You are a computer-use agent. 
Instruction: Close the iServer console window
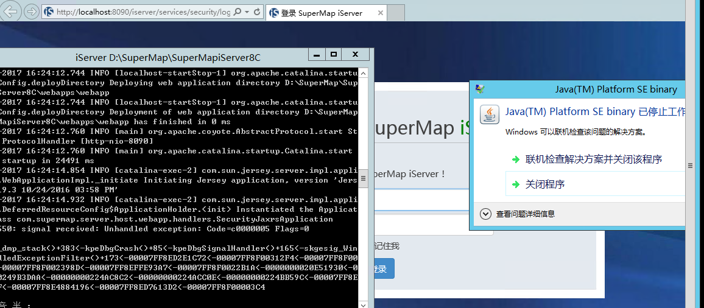(355, 54)
